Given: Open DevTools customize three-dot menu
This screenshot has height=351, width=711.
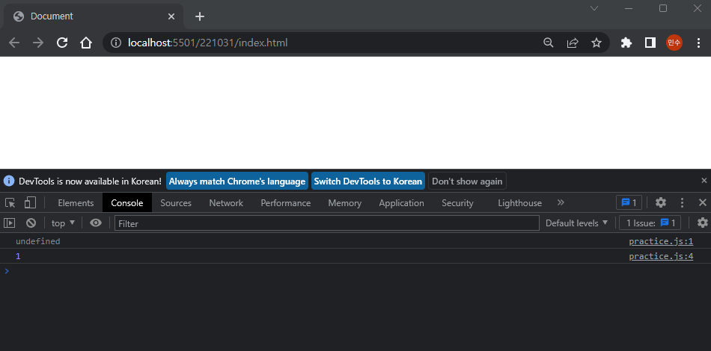Looking at the screenshot, I should [682, 202].
